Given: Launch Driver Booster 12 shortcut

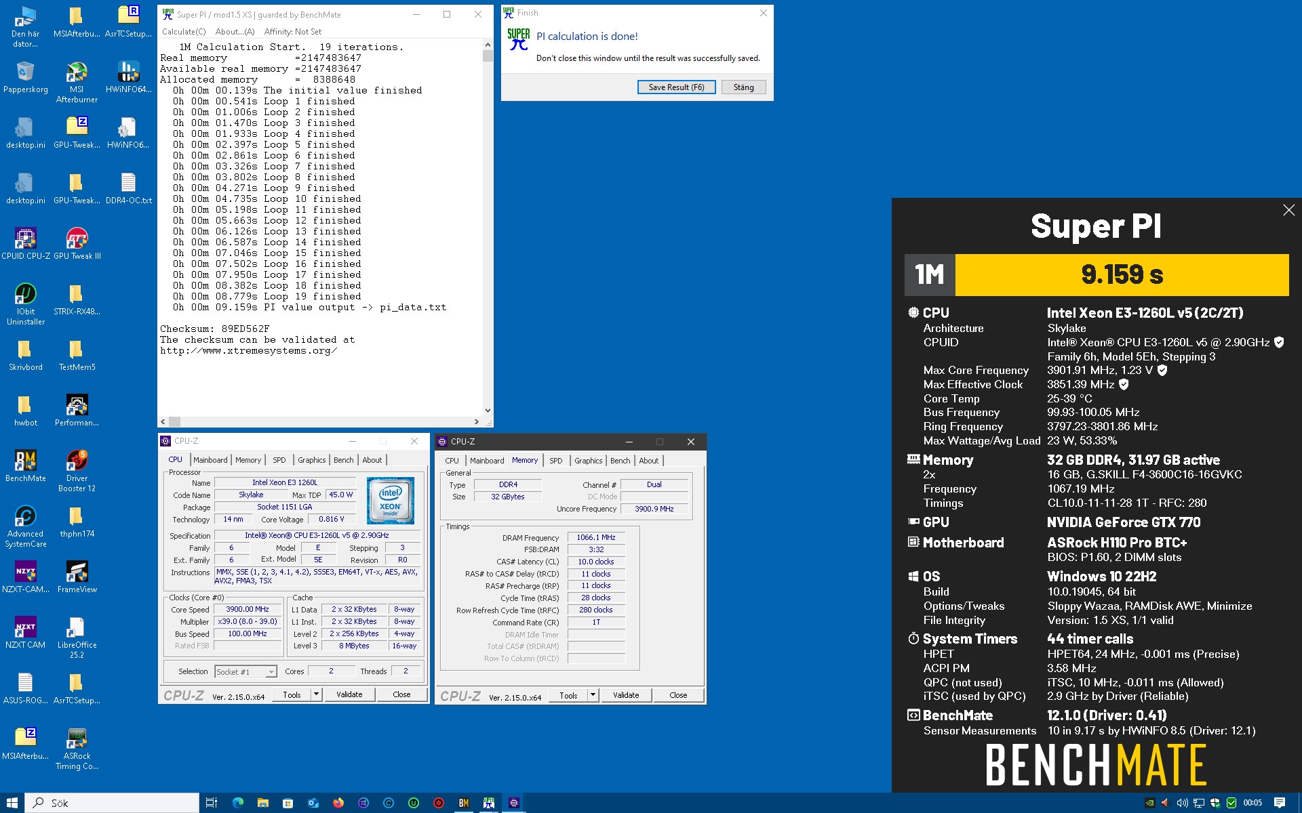Looking at the screenshot, I should (77, 472).
